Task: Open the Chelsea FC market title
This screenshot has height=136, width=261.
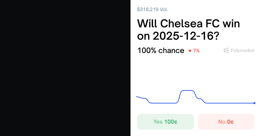Action: click(189, 29)
